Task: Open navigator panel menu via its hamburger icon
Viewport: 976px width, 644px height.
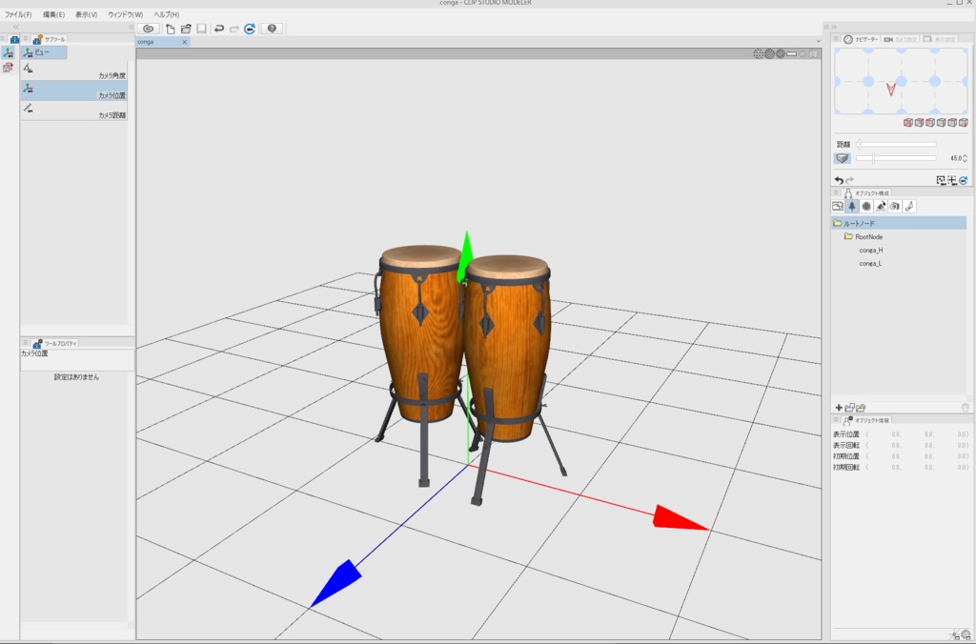Action: click(836, 39)
